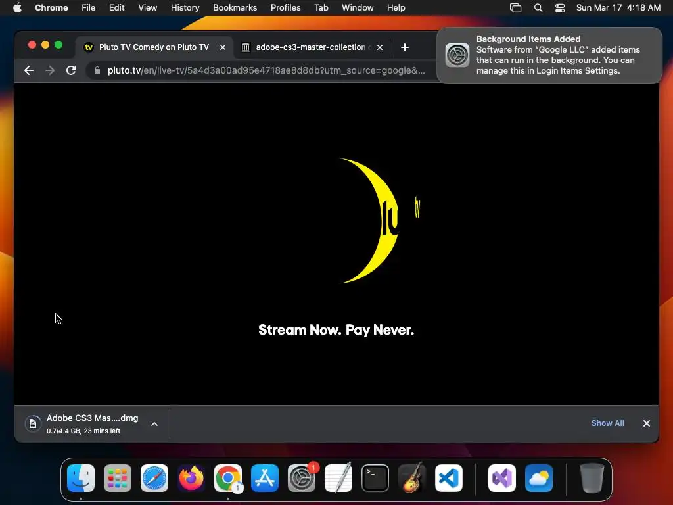Click the Background Items Added notification
Screen dimensions: 673x505
click(549, 55)
